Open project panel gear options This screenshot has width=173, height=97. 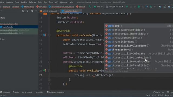[x=32, y=11]
